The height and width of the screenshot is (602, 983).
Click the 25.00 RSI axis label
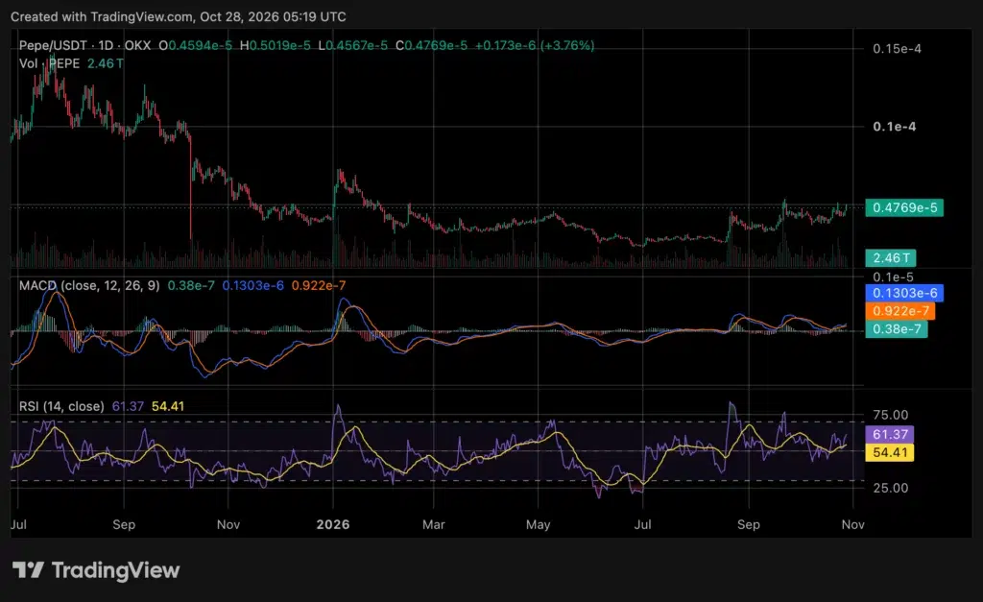(x=890, y=488)
